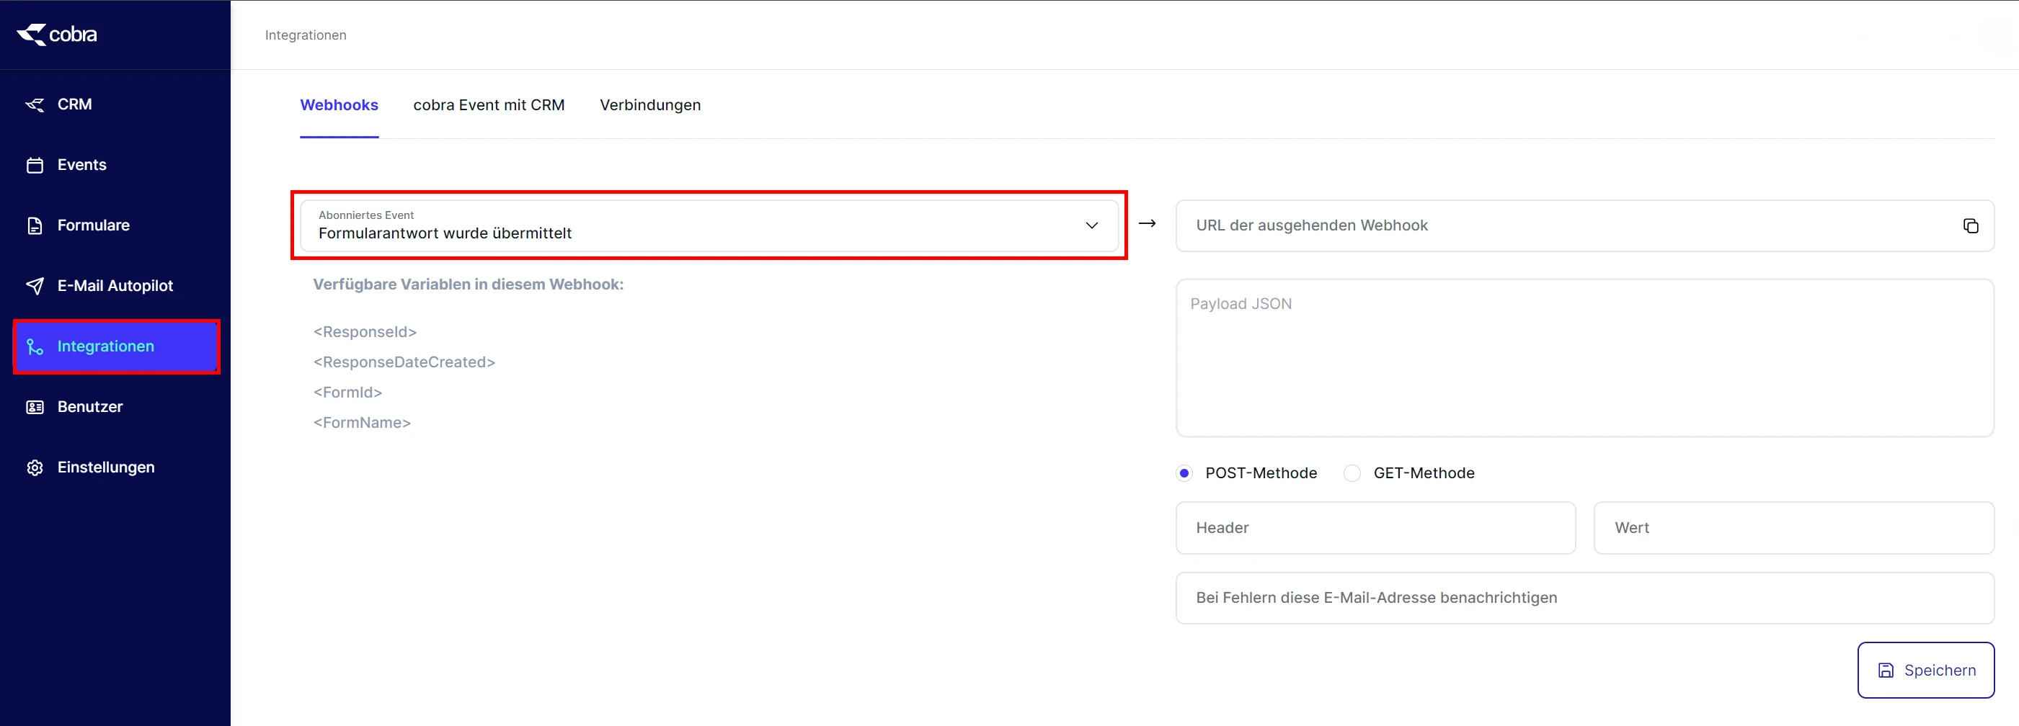Click the Einstellungen gear icon
This screenshot has height=726, width=2019.
coord(35,467)
